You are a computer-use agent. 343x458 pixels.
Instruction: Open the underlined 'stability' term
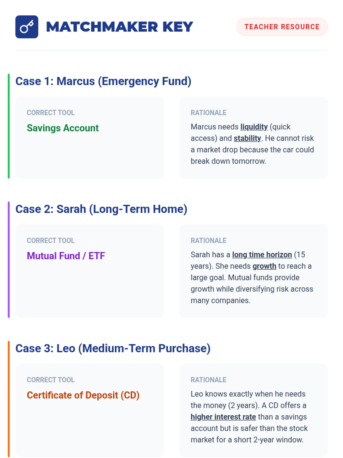click(x=247, y=138)
